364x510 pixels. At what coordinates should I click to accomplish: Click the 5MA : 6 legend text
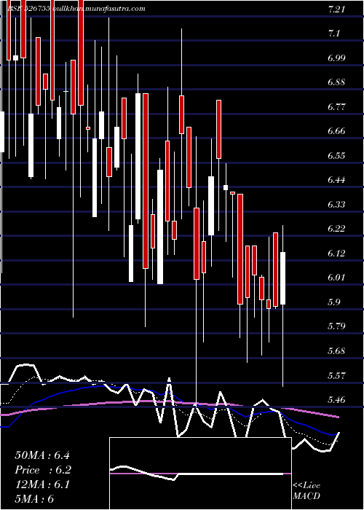(34, 499)
